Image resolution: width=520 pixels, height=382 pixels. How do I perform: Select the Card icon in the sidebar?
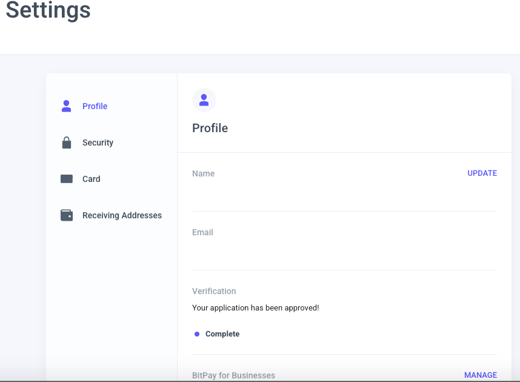click(66, 178)
